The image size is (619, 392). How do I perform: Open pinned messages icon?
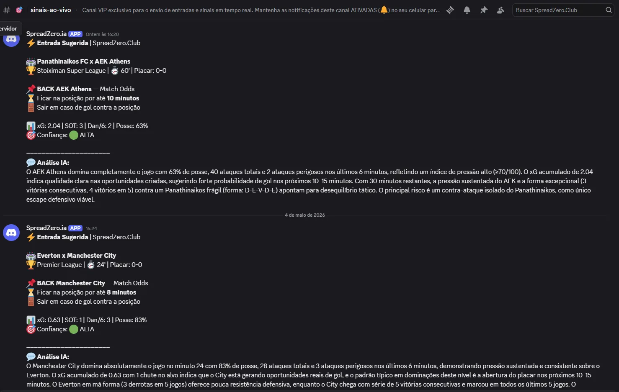pyautogui.click(x=484, y=10)
